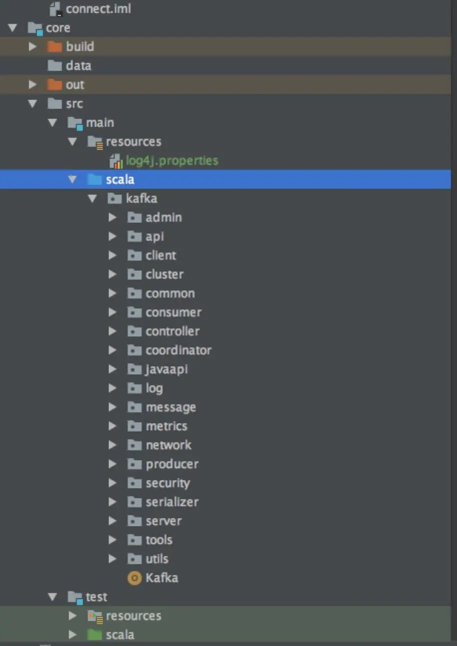Screen dimensions: 457x646
Task: Click the main resources folder icon
Action: point(94,142)
